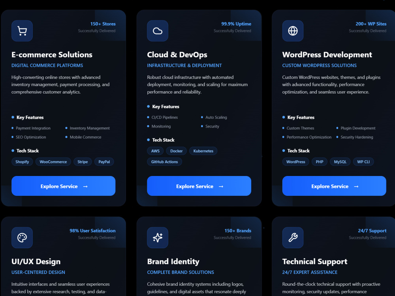Click Tech Stack label on Cloud & DevOps card
Screen dimensions: 395x296
(x=163, y=140)
